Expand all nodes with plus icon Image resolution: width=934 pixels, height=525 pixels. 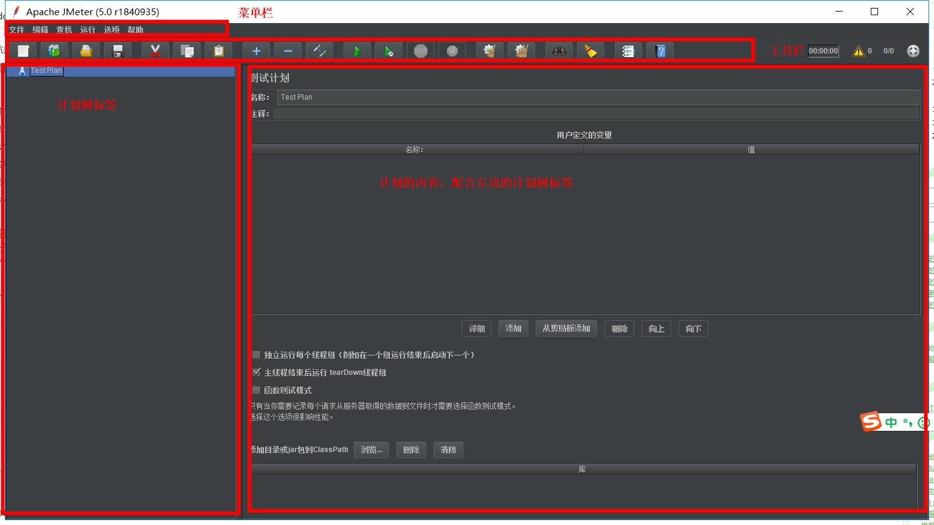coord(257,51)
